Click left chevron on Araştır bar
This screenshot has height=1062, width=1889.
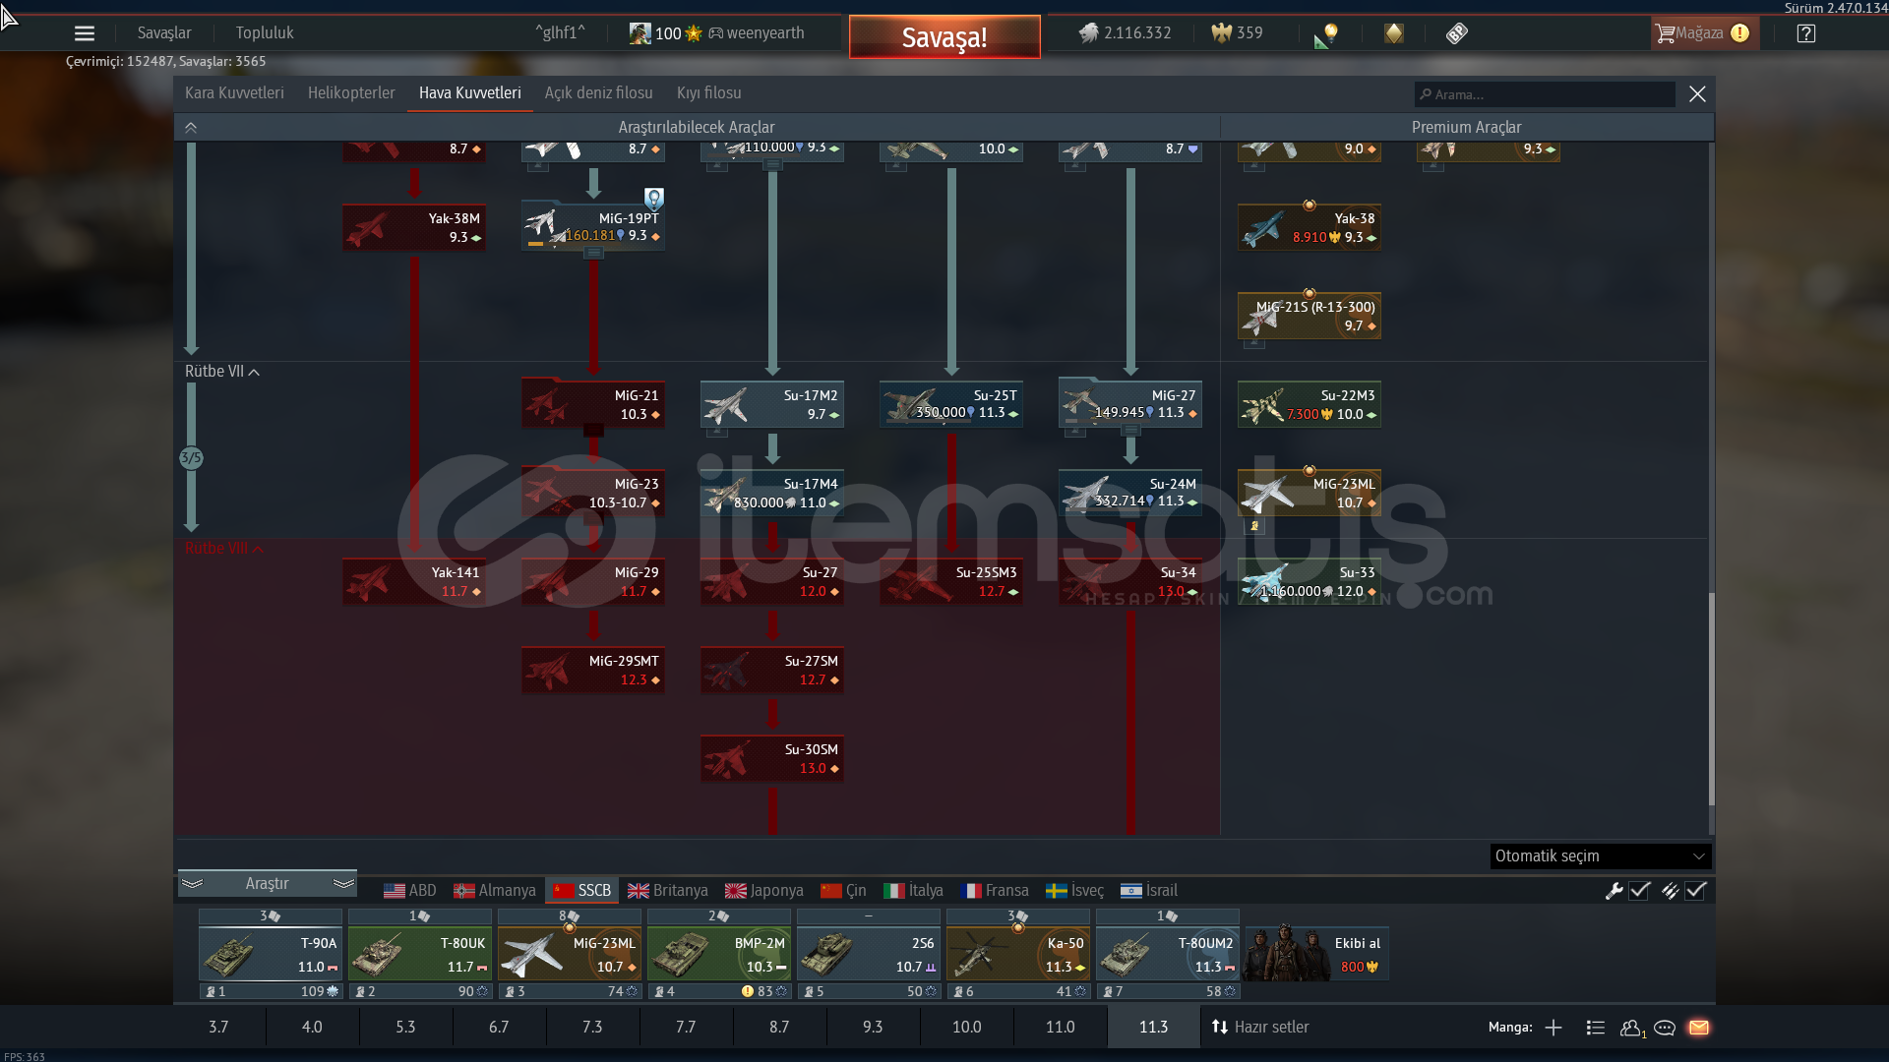[x=192, y=883]
